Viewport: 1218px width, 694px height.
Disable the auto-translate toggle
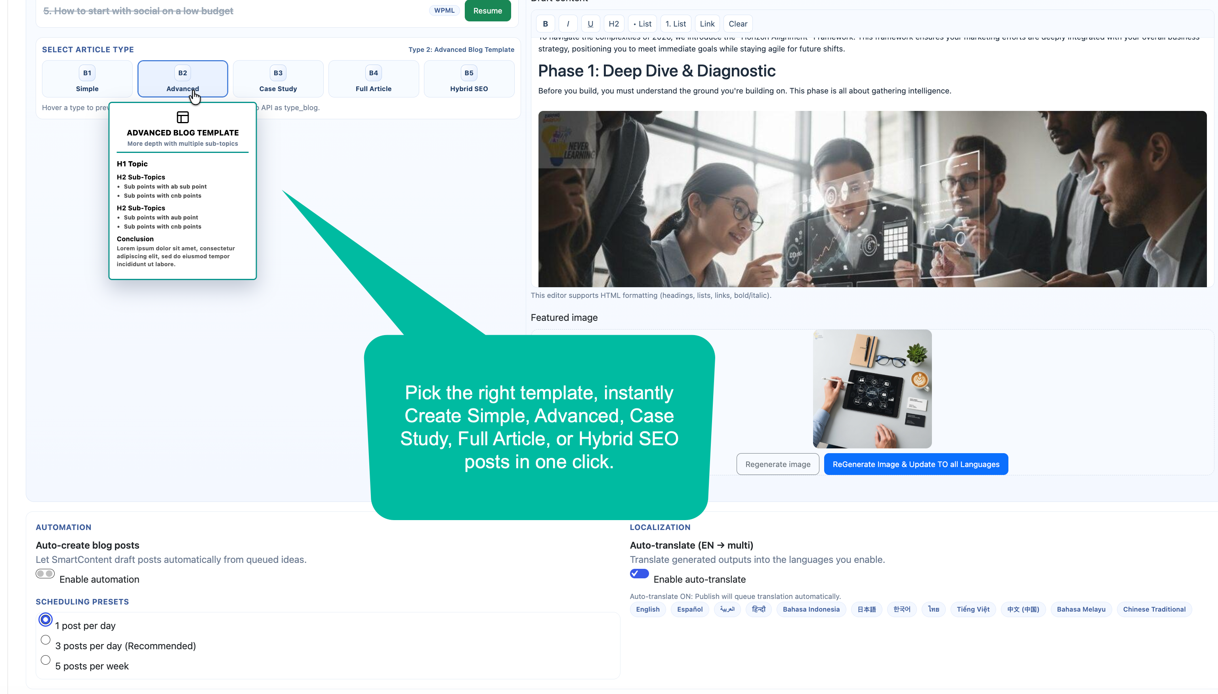click(x=639, y=574)
